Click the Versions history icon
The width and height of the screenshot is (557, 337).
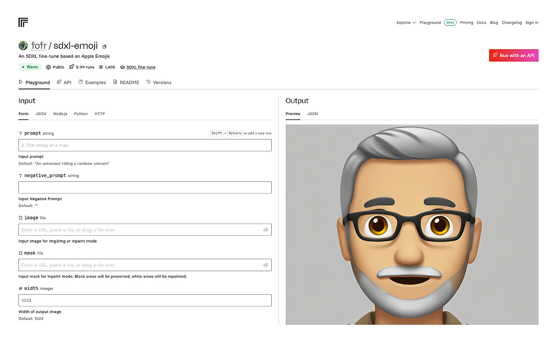point(149,82)
